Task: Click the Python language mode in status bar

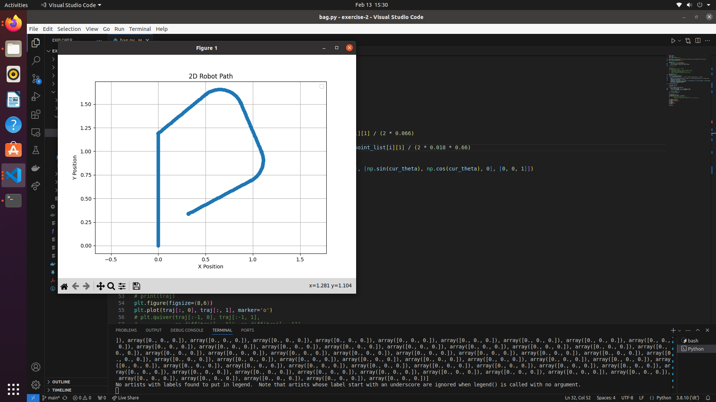Action: pos(663,398)
